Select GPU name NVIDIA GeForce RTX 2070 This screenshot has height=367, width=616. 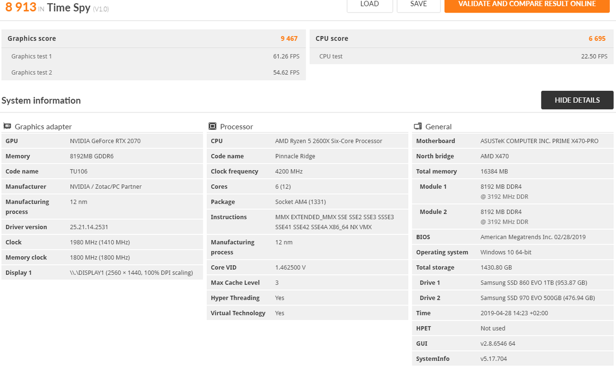point(105,141)
